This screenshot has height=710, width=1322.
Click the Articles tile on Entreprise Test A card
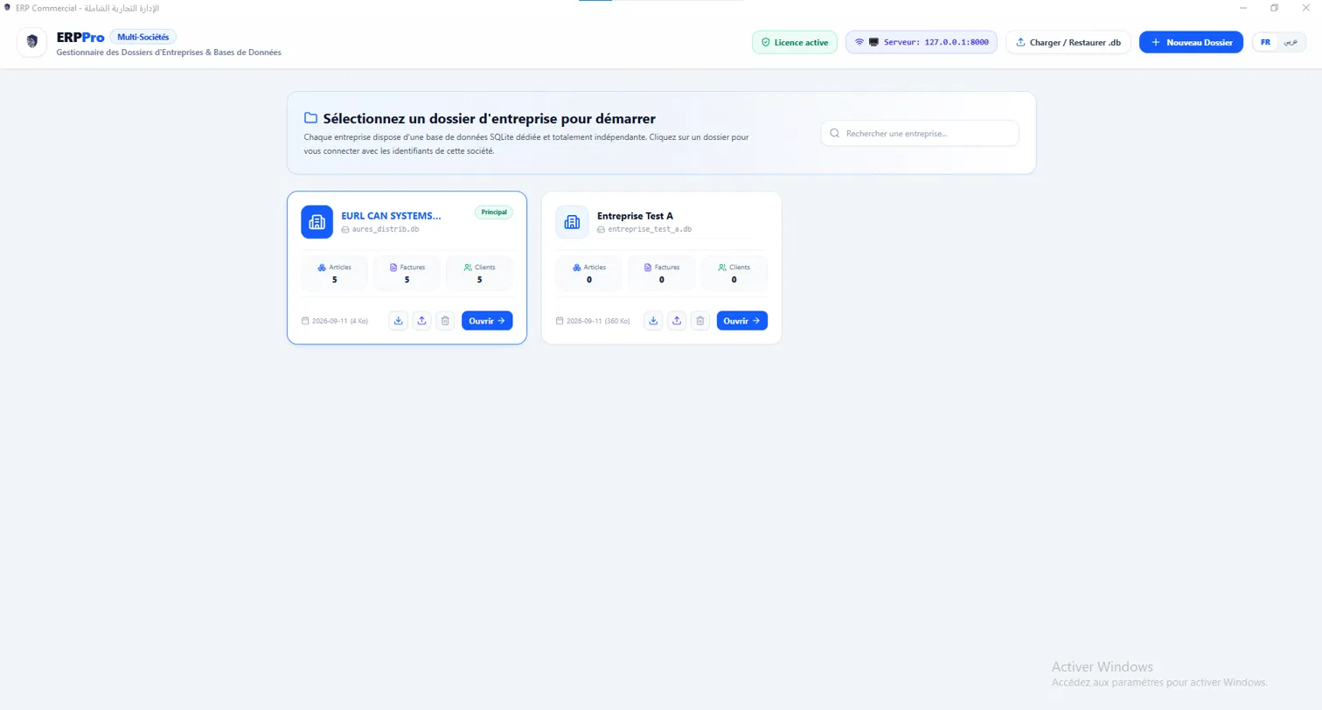589,274
